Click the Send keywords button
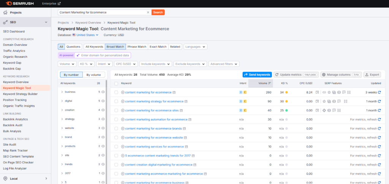Screen dimensions: 389x184 coord(257,75)
